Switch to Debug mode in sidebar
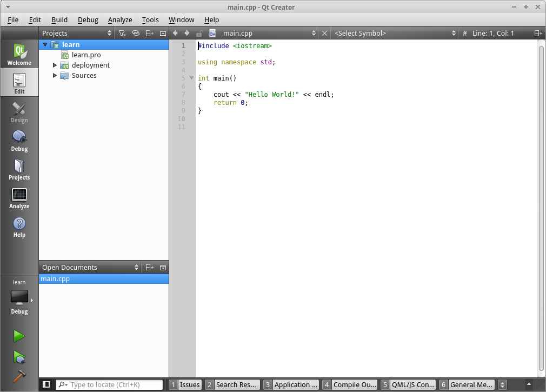The height and width of the screenshot is (392, 546). coord(19,141)
